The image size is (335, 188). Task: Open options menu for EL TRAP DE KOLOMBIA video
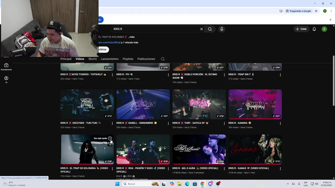(x=112, y=169)
